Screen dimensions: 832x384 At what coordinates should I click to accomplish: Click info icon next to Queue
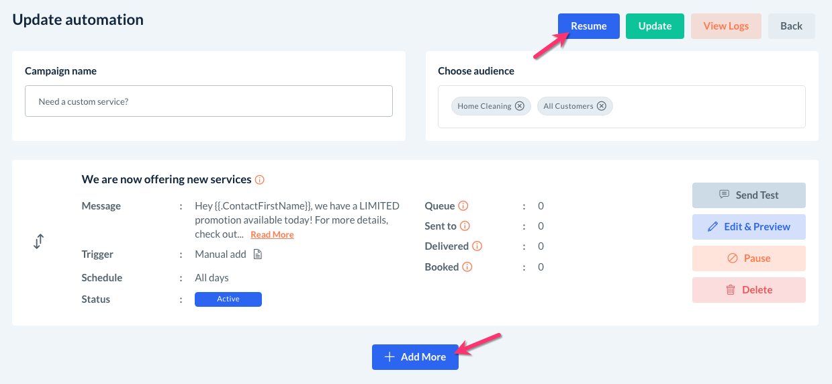[463, 206]
